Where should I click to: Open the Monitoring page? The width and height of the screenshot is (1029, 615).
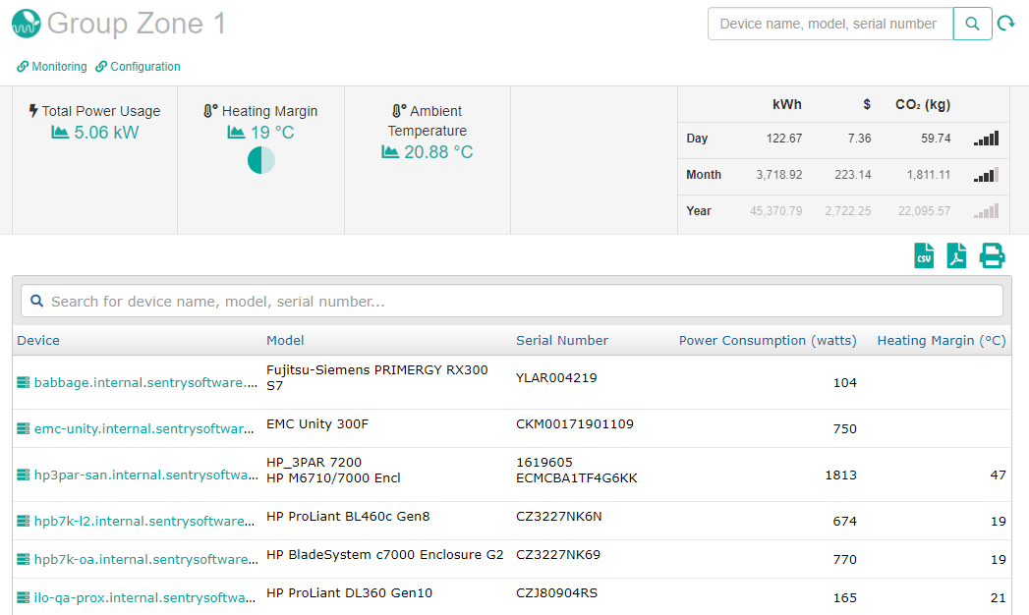pyautogui.click(x=51, y=66)
